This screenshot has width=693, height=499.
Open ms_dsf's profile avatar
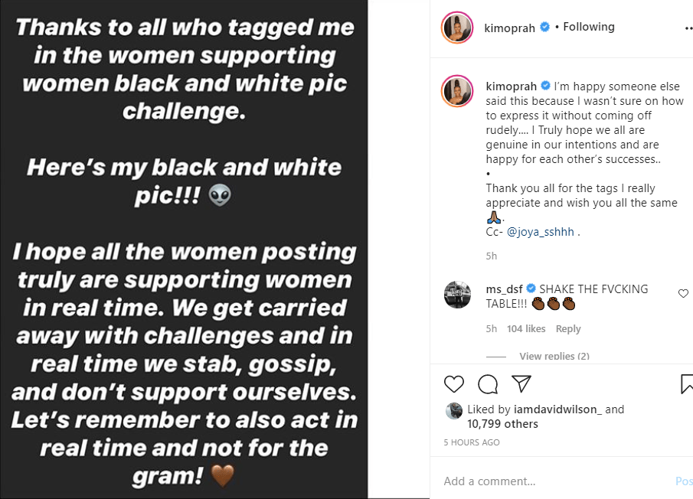pyautogui.click(x=457, y=295)
